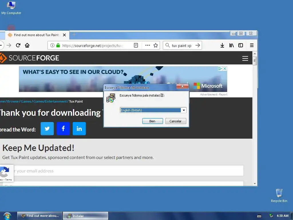Close the language selection dialog
This screenshot has width=293, height=220.
[x=182, y=86]
